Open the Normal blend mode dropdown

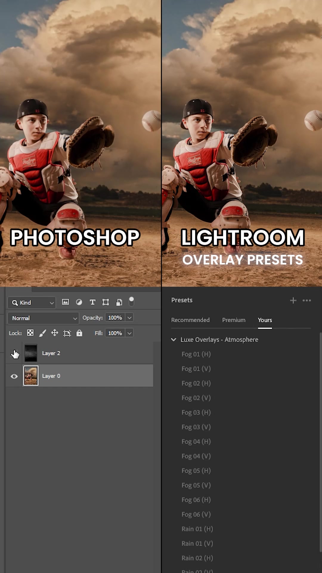point(43,318)
